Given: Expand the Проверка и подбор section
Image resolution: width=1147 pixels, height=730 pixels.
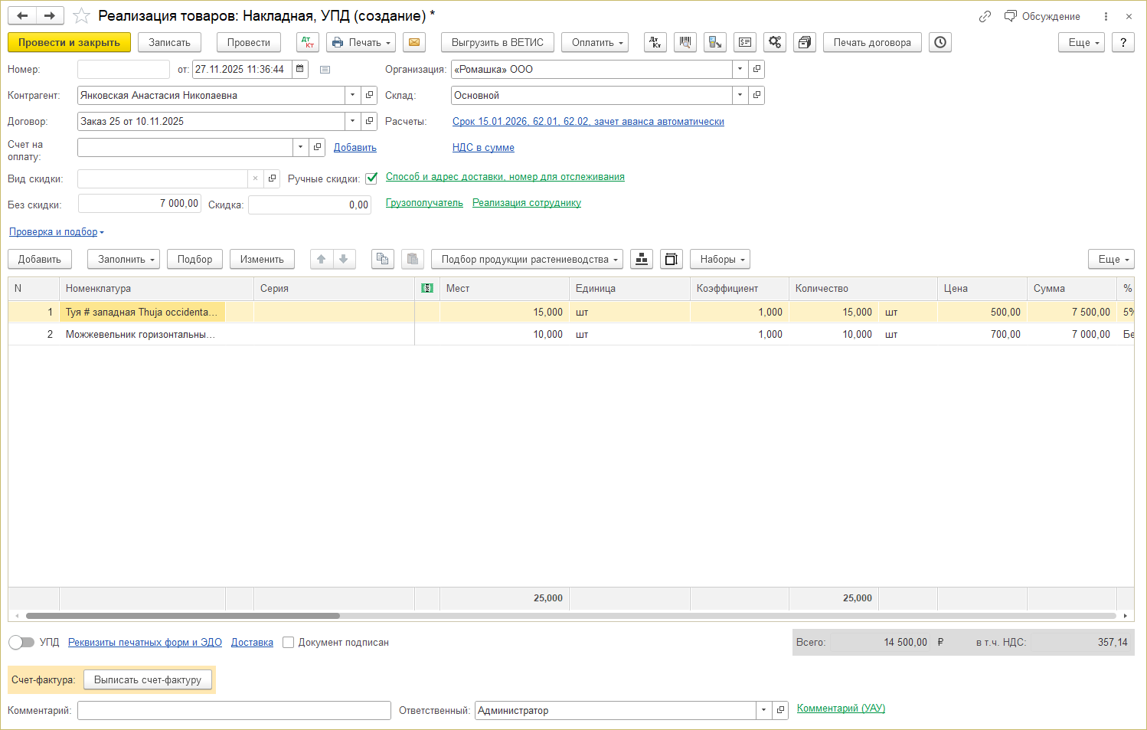Looking at the screenshot, I should 56,232.
